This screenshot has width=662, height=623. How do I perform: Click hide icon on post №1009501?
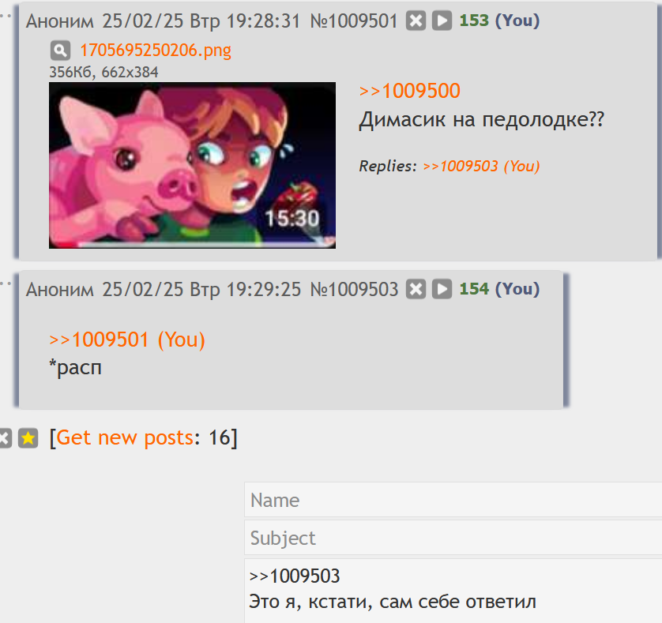[x=416, y=21]
